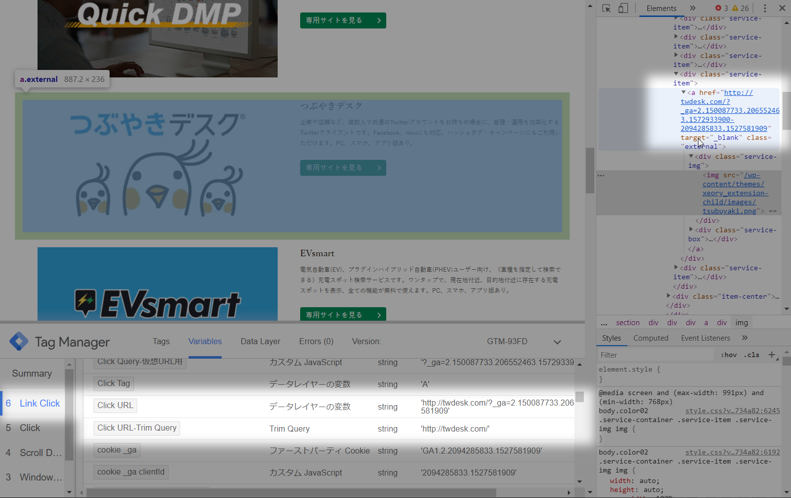Image resolution: width=791 pixels, height=498 pixels.
Task: Open the DevTools three-dot customize menu
Action: point(764,8)
